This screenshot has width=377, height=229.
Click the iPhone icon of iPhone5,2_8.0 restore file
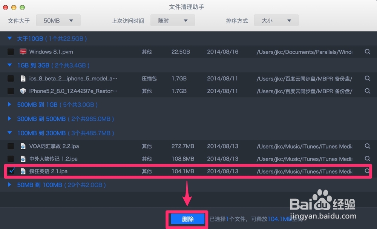(23, 91)
